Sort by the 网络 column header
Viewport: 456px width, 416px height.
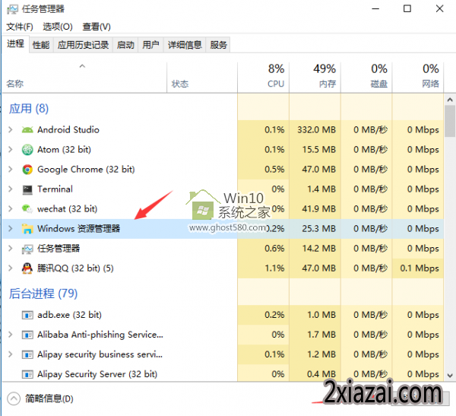pyautogui.click(x=418, y=78)
